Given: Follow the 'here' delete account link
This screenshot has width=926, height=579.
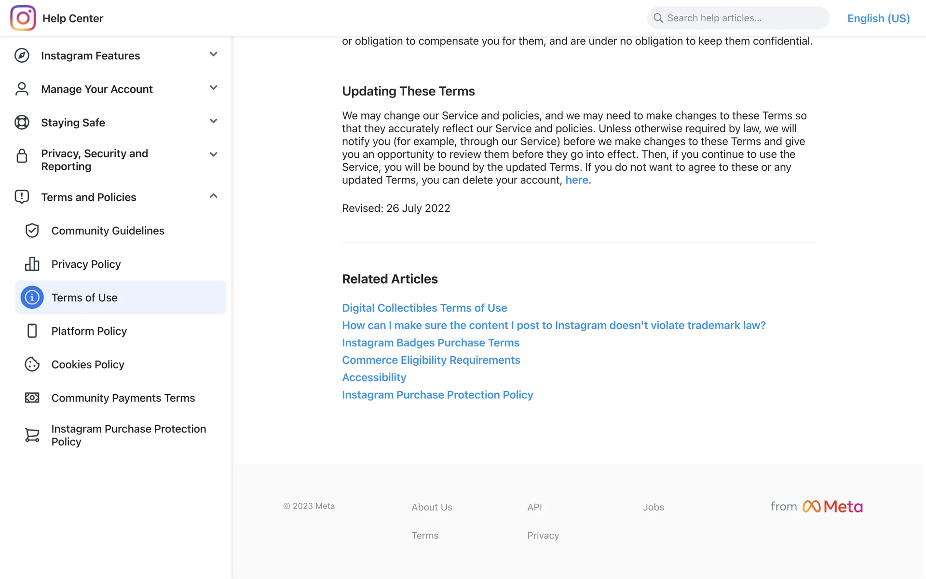Looking at the screenshot, I should coord(576,180).
